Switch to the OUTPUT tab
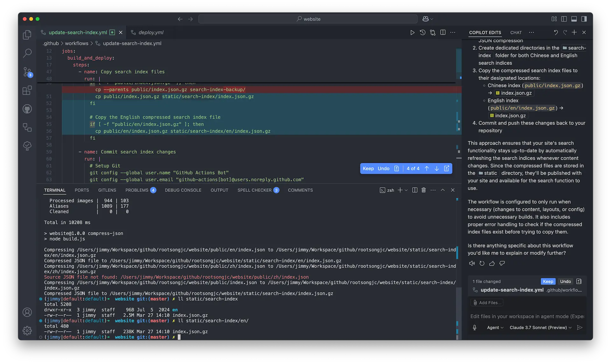Viewport: 611px width, 364px height. [x=219, y=190]
